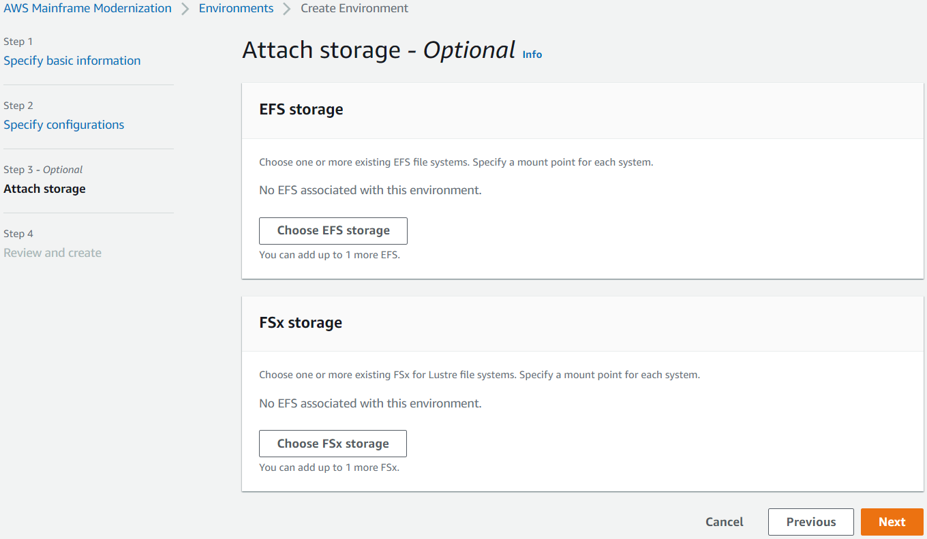Select the Attach storage step
This screenshot has width=927, height=539.
click(x=44, y=189)
